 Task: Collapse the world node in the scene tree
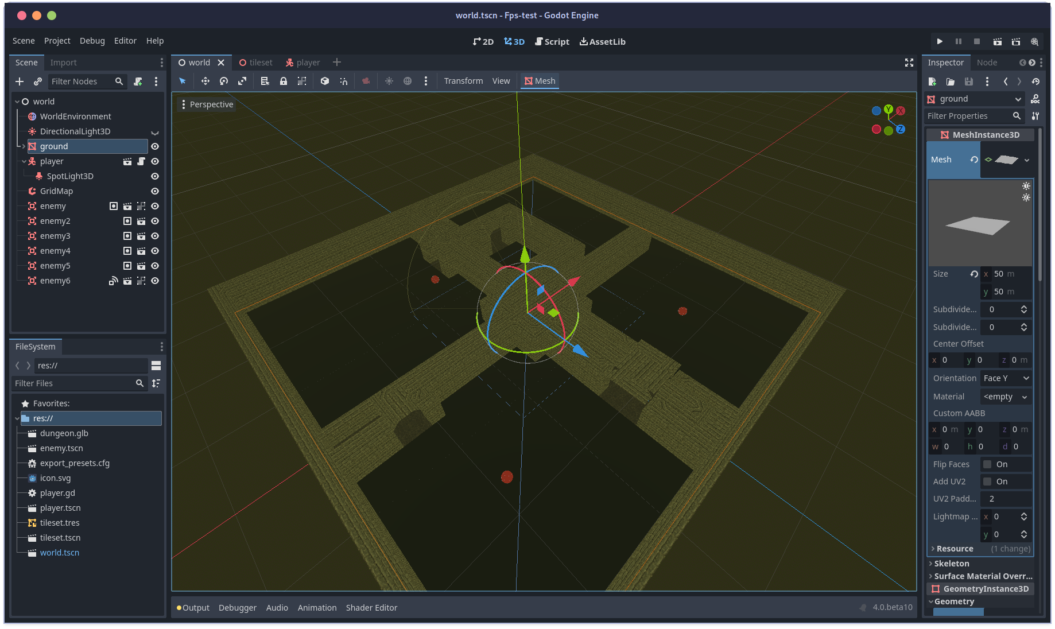17,101
